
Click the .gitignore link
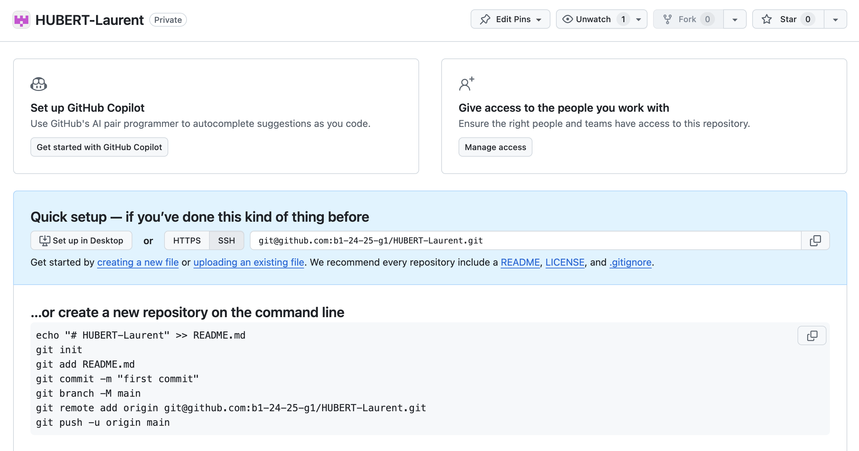[630, 262]
